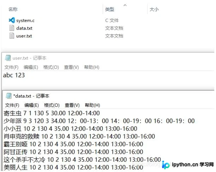Click the sort arrow above 类型 column
The width and height of the screenshot is (216, 172).
[125, 5]
